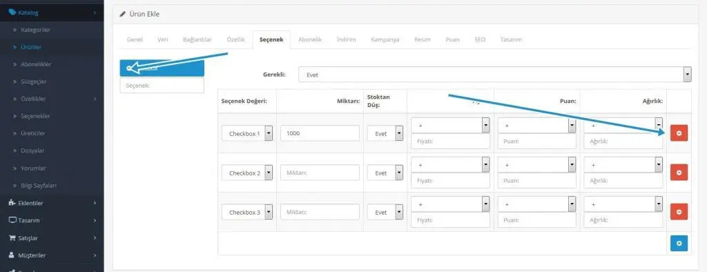Screen dimensions: 707x272
Task: Open Stoktan Düş dropdown in Checkbox 1 row
Action: [x=385, y=133]
